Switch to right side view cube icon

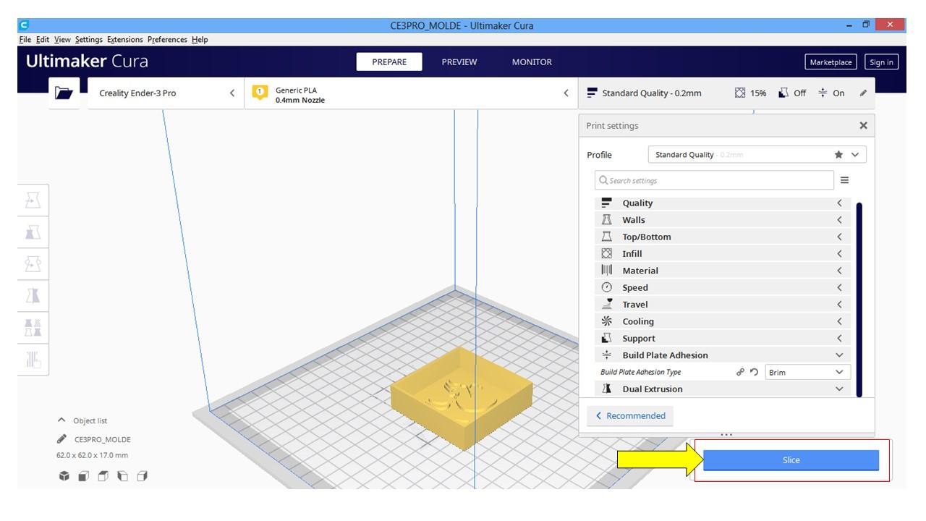coord(142,476)
